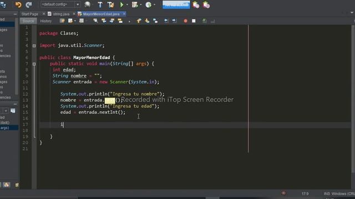Viewport: 355px width, 199px height.
Task: Click the memory usage bar to garbage collect
Action: coord(176,4)
